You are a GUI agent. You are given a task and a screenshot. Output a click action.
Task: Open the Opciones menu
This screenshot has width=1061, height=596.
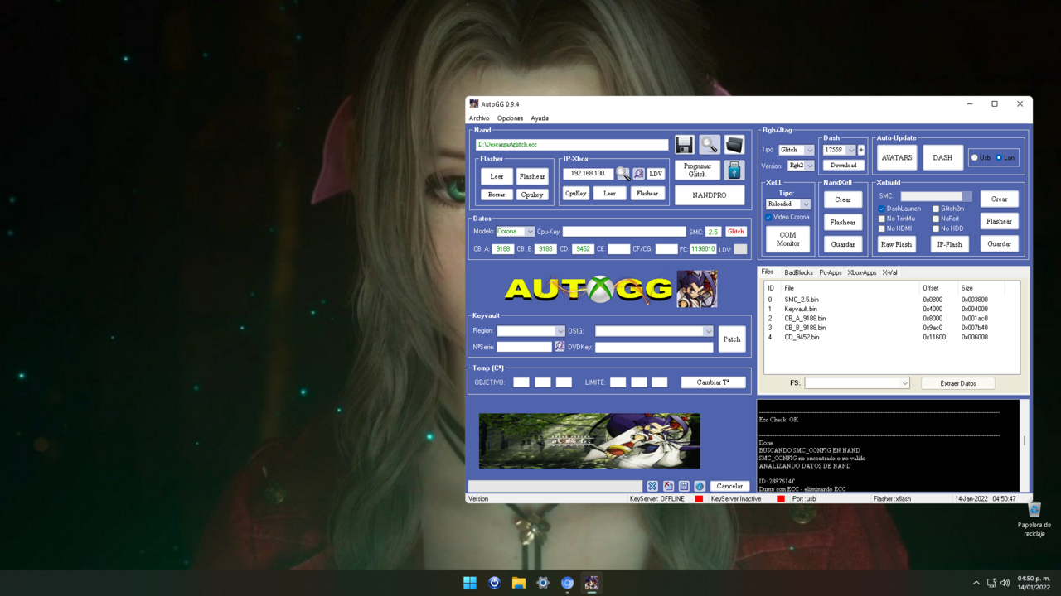coord(510,118)
